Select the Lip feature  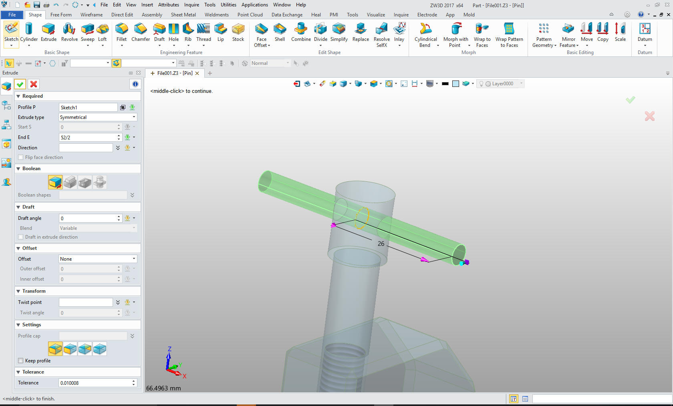tap(221, 32)
